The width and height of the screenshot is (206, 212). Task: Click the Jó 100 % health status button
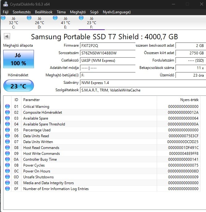tap(19, 59)
